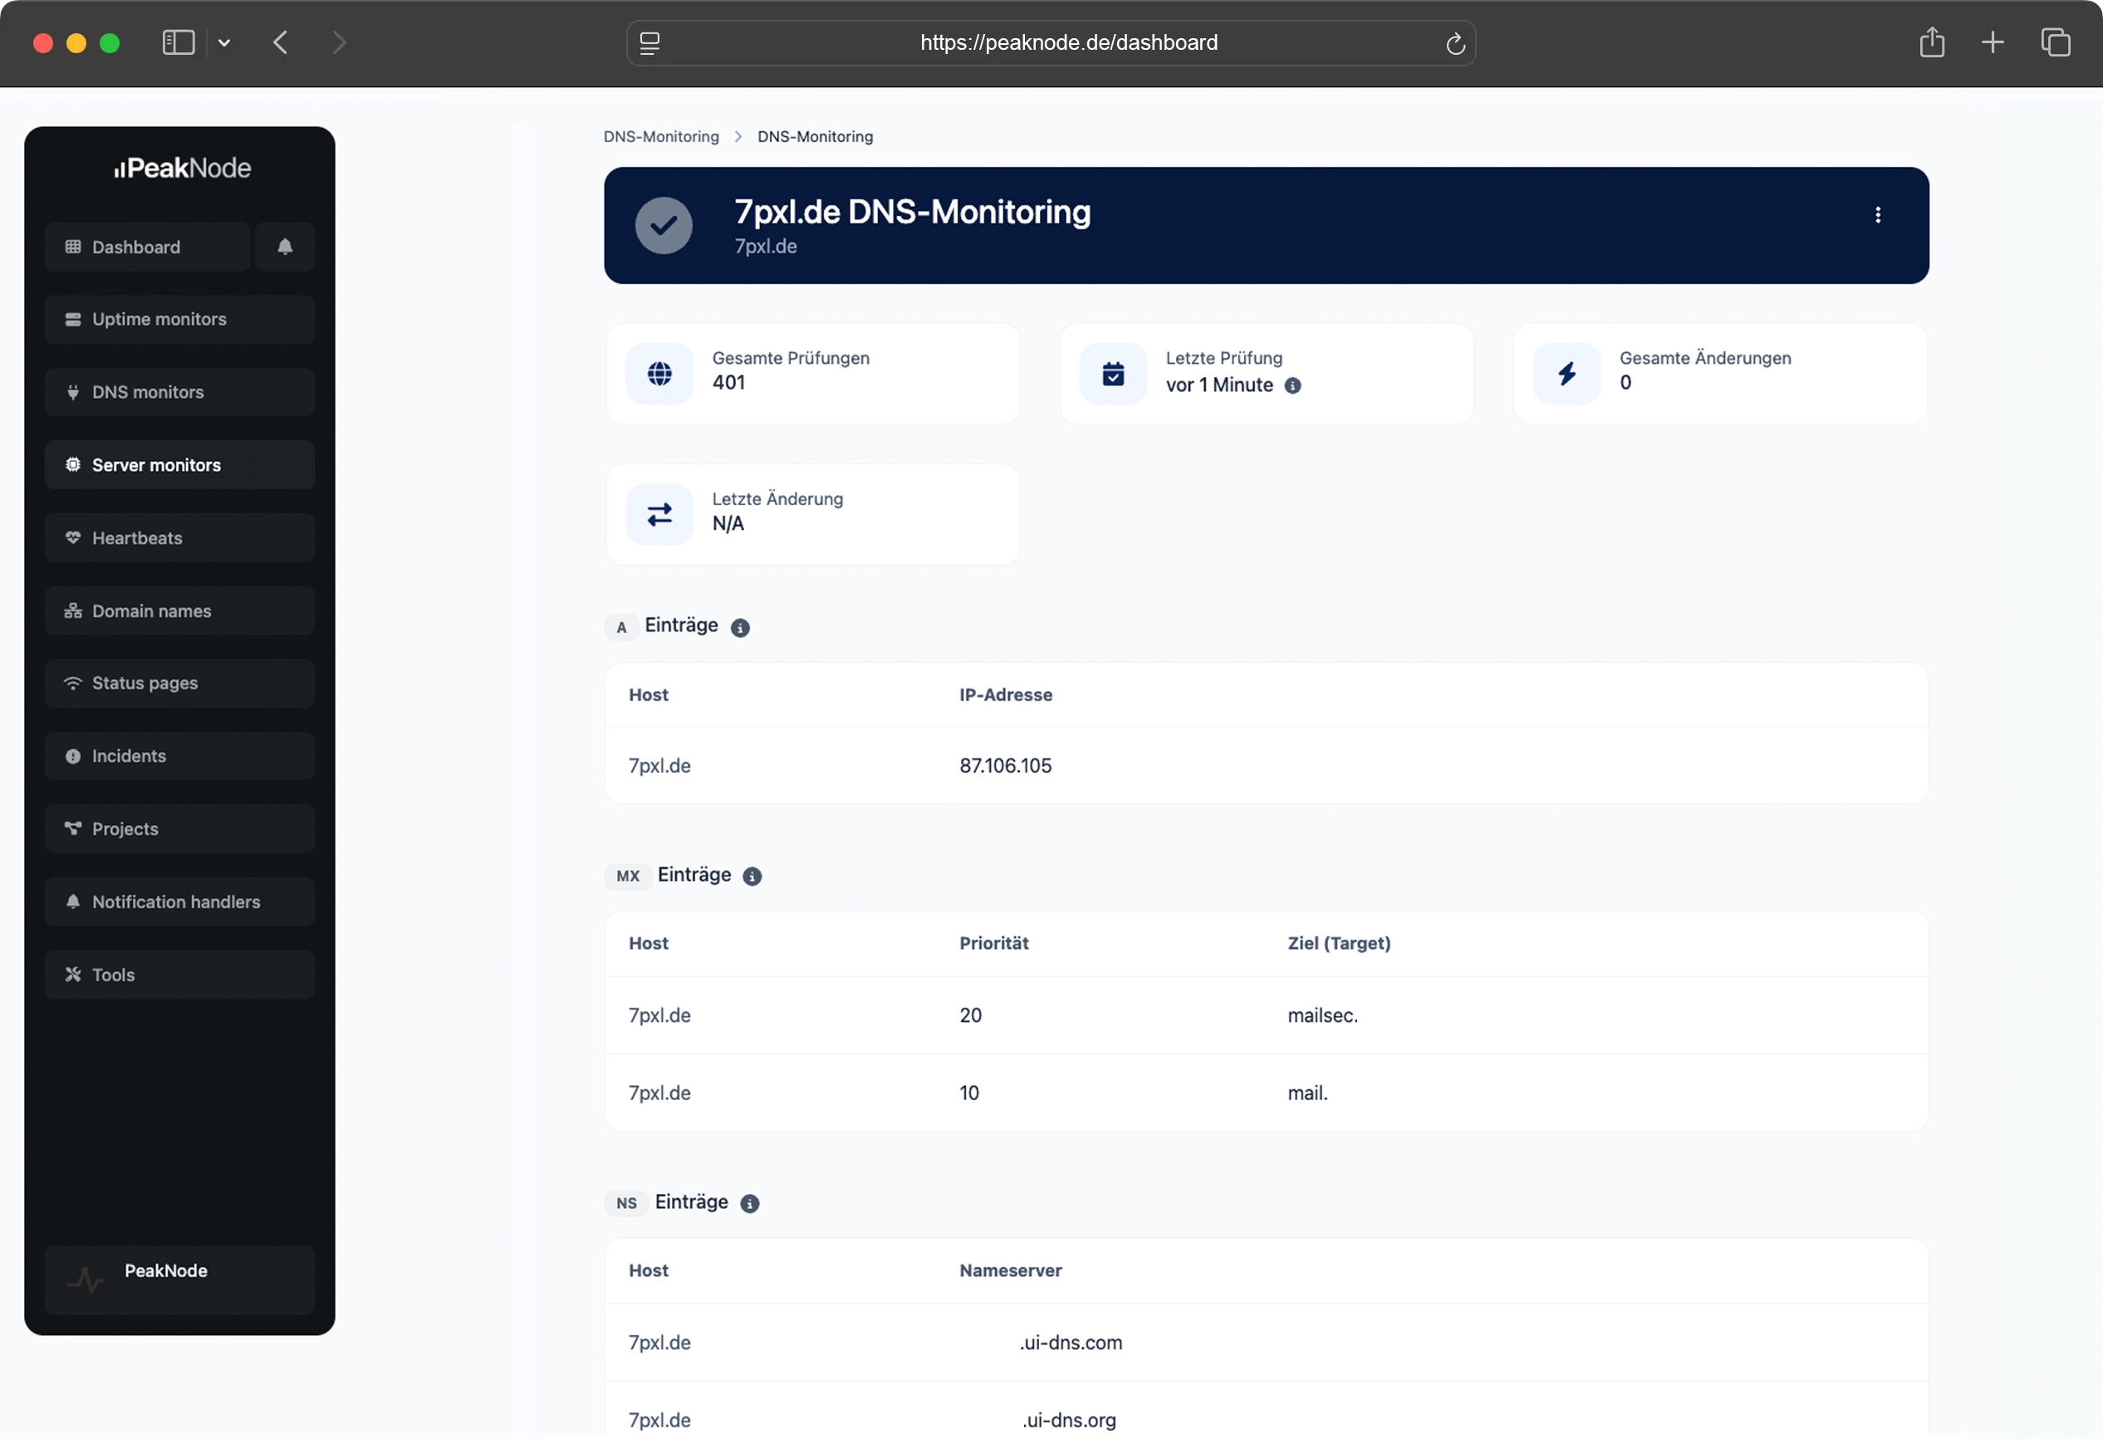Click the reload button in the address bar
2103x1439 pixels.
coord(1455,42)
